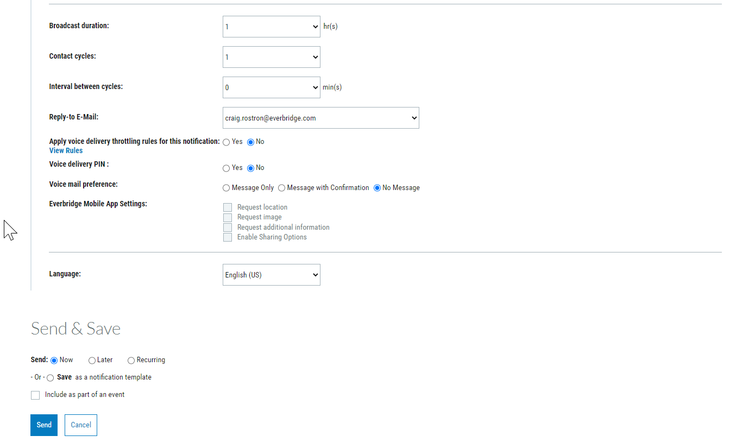Check Include as part of an event
The height and width of the screenshot is (442, 730).
[x=35, y=395]
